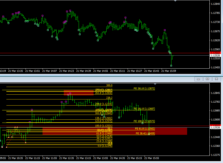Click price 1.12785 on upper chart axis
Viewport: 223px width, 163px height.
(215, 13)
